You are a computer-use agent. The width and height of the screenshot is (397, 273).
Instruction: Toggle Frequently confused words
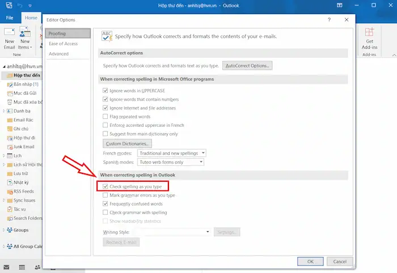pos(105,204)
